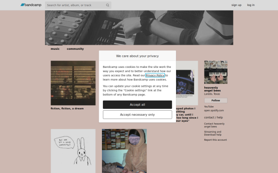The image size is (278, 173).
Task: Open the fiction, fiction, a dream album cover
Action: click(73, 83)
